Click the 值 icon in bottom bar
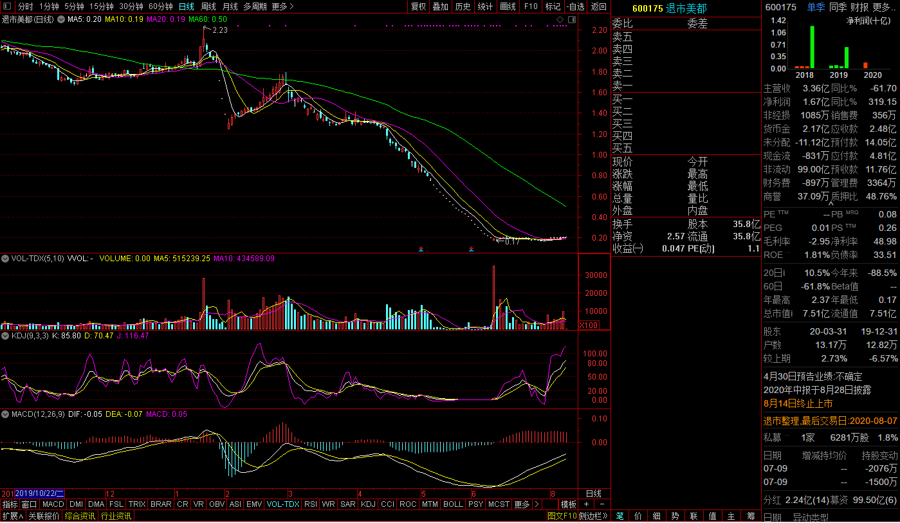The image size is (900, 523). tap(712, 516)
